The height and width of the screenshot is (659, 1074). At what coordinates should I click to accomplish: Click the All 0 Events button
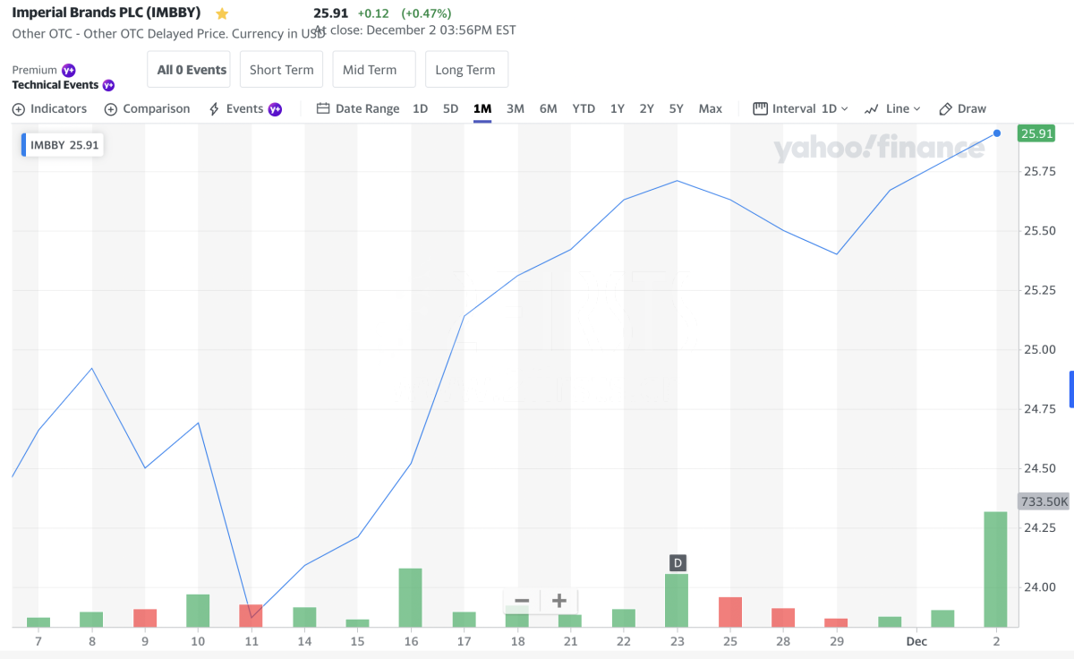(x=192, y=70)
